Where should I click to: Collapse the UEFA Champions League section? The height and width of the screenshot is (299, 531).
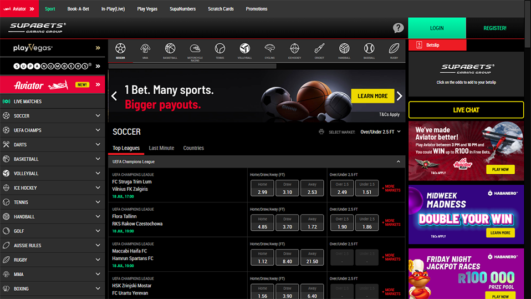click(x=398, y=162)
